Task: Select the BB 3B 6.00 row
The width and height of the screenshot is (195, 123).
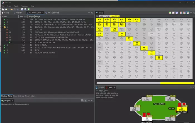Action: [48, 37]
